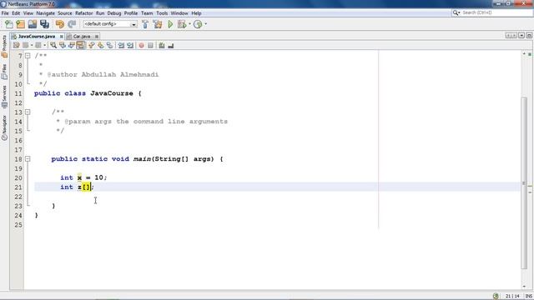Click the Previous Bookmark editor icon

(91, 45)
